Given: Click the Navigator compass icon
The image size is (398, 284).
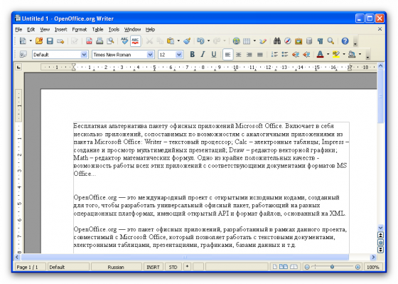Looking at the screenshot, I should click(x=288, y=41).
